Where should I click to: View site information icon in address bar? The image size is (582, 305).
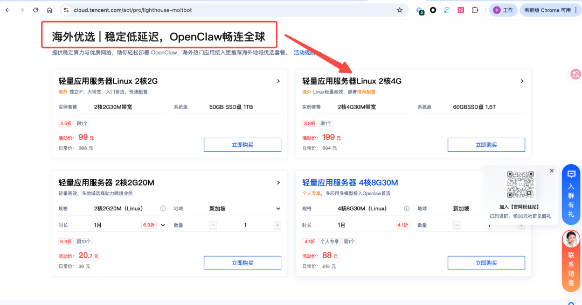tap(66, 10)
